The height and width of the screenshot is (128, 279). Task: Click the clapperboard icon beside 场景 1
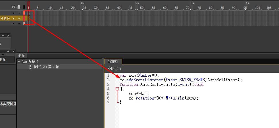25,61
